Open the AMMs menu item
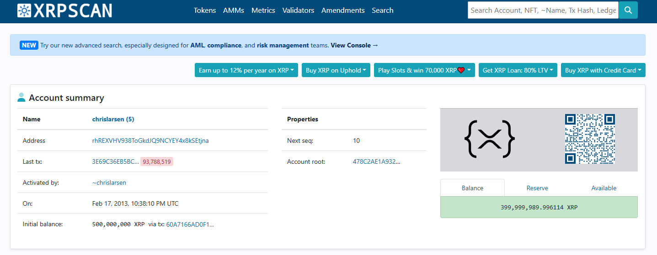Image resolution: width=657 pixels, height=255 pixels. pyautogui.click(x=234, y=10)
